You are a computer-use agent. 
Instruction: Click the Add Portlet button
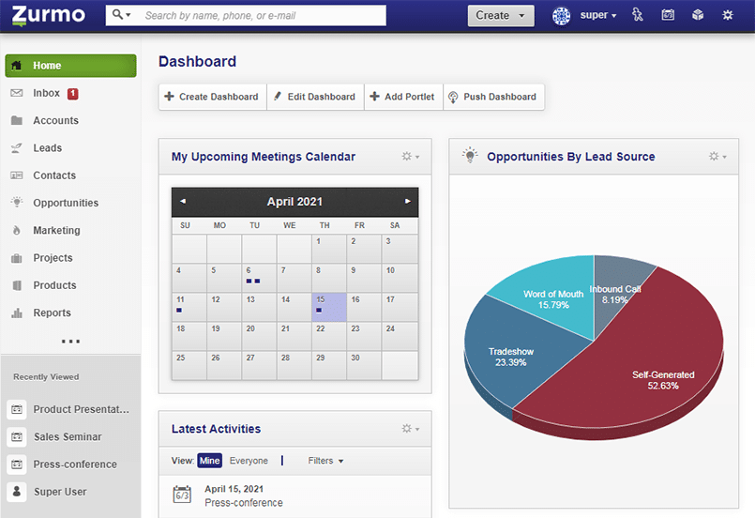point(401,97)
